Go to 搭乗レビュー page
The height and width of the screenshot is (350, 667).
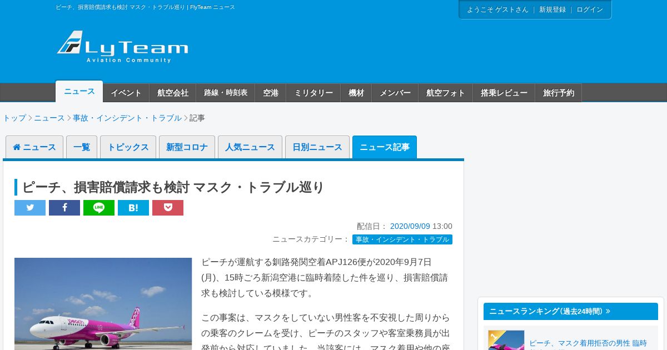coord(504,93)
